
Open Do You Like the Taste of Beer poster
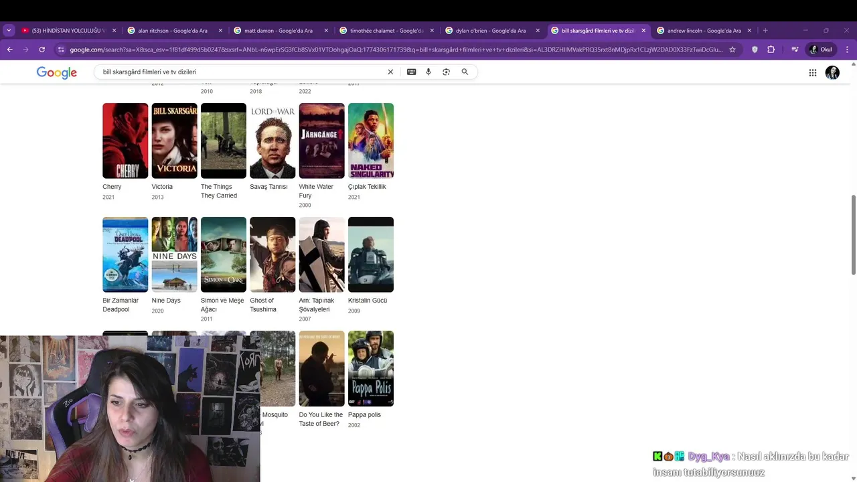pyautogui.click(x=322, y=368)
